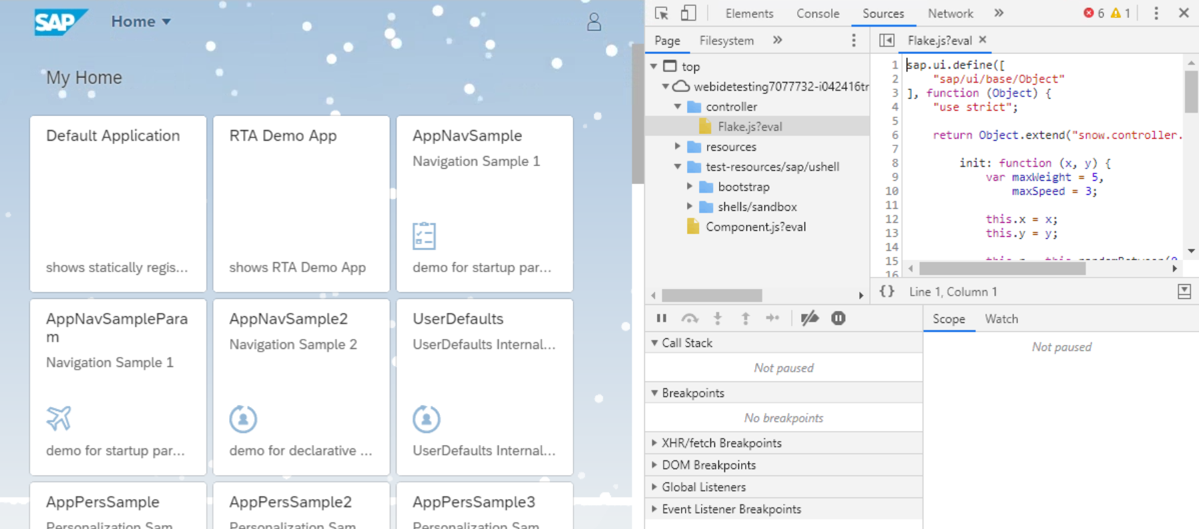Viewport: 1199px width, 529px height.
Task: Click the code editor horizontal scrollbar
Action: click(1002, 268)
